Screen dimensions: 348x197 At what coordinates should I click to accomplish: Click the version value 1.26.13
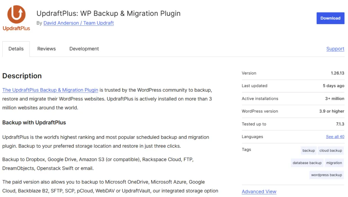tap(337, 73)
